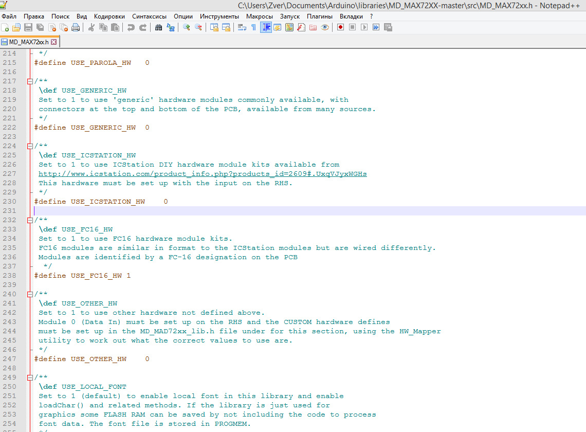Open the Правка menu
The height and width of the screenshot is (432, 586).
(34, 16)
